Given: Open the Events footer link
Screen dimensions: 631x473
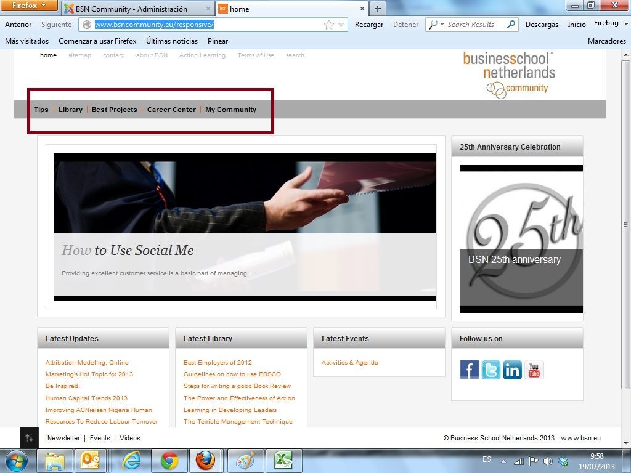Looking at the screenshot, I should (x=100, y=438).
